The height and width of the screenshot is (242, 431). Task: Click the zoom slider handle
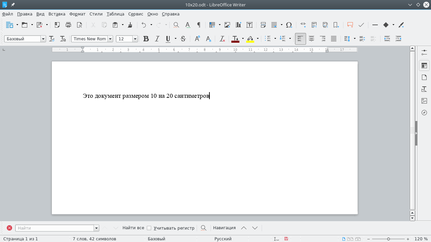pyautogui.click(x=388, y=239)
